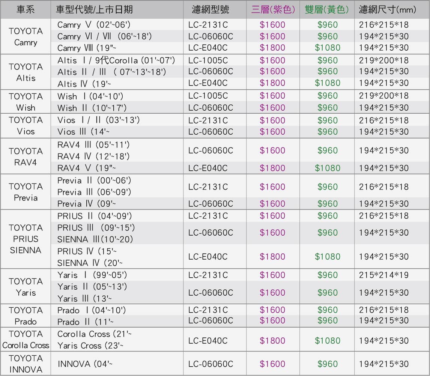Select the Corolla Cross (21'~ entry
The width and height of the screenshot is (430, 376).
point(94,334)
